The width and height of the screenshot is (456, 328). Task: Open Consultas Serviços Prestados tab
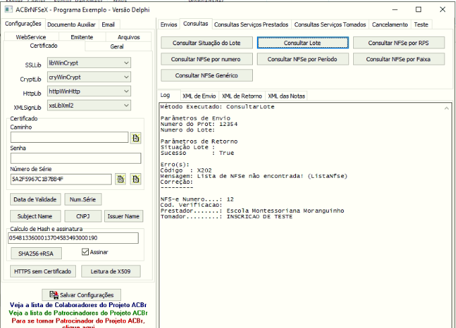coord(252,25)
